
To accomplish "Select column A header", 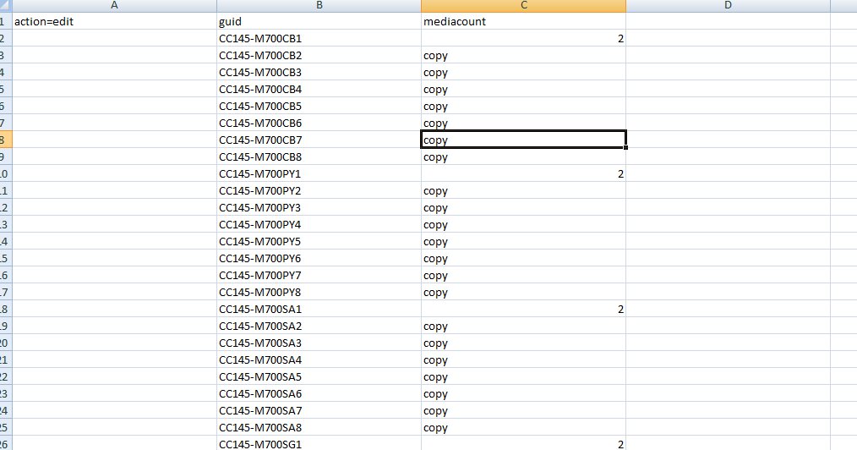I will (x=114, y=5).
